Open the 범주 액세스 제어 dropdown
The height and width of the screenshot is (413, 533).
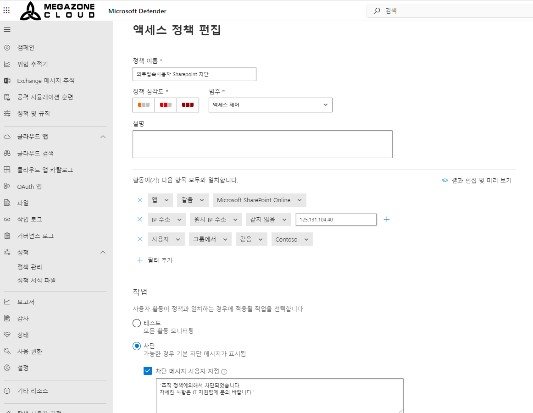[x=271, y=105]
